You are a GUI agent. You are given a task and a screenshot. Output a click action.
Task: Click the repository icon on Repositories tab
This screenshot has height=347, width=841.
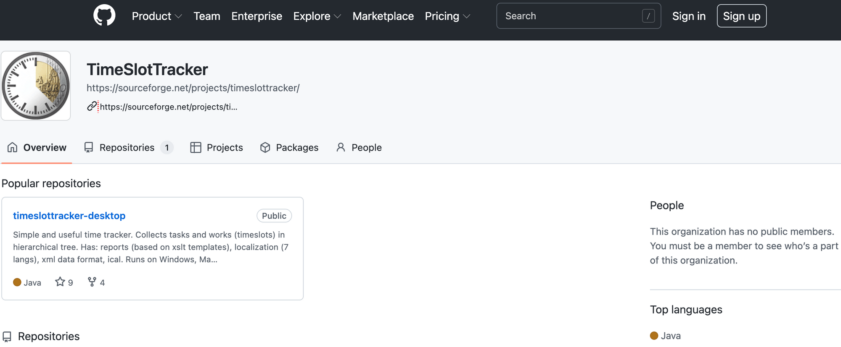pos(88,147)
